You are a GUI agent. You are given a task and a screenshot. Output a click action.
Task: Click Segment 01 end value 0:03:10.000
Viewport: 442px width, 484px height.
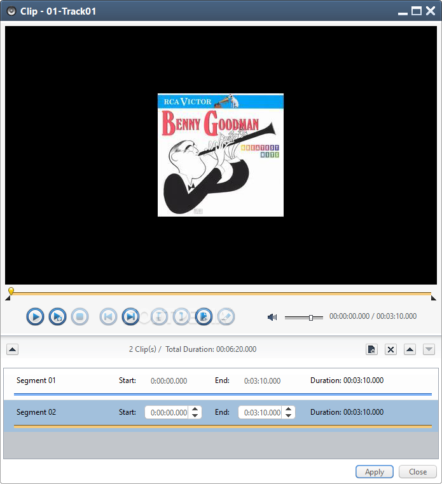(x=262, y=381)
